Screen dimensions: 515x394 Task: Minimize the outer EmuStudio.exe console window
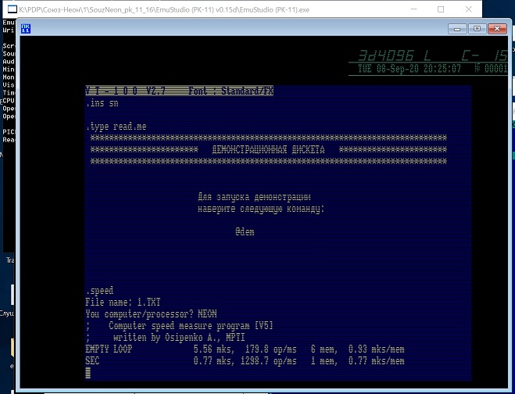406,9
